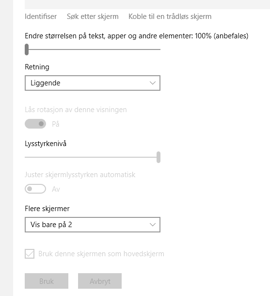This screenshot has height=296, width=270.
Task: Click the text scaling slider track
Action: [x=93, y=49]
